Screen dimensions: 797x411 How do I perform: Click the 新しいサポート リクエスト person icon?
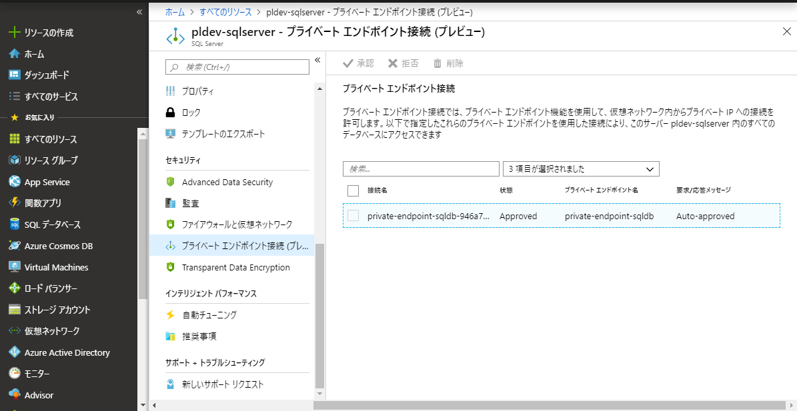171,384
